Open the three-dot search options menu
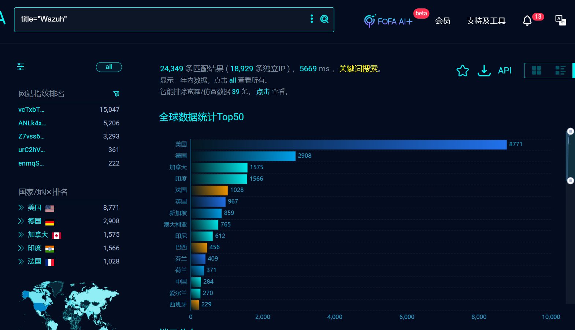The image size is (575, 330). (312, 19)
